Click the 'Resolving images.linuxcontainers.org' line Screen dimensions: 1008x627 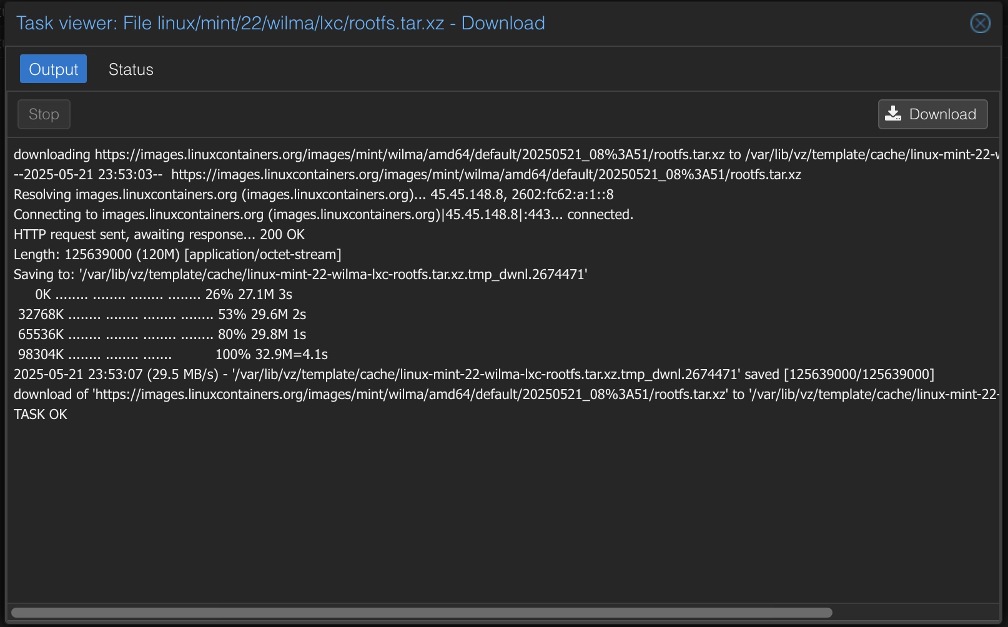pyautogui.click(x=314, y=195)
